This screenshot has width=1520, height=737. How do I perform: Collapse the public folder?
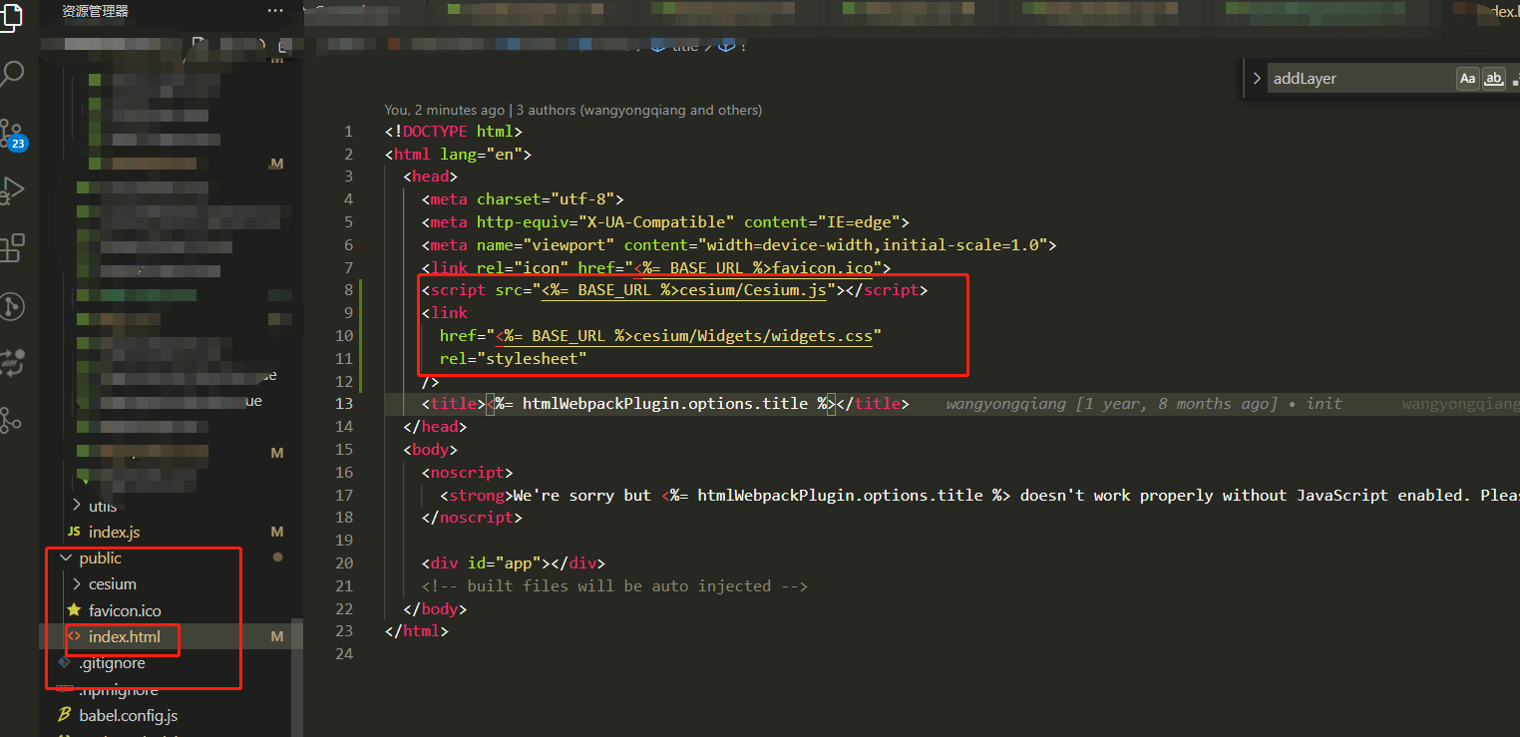(x=67, y=558)
